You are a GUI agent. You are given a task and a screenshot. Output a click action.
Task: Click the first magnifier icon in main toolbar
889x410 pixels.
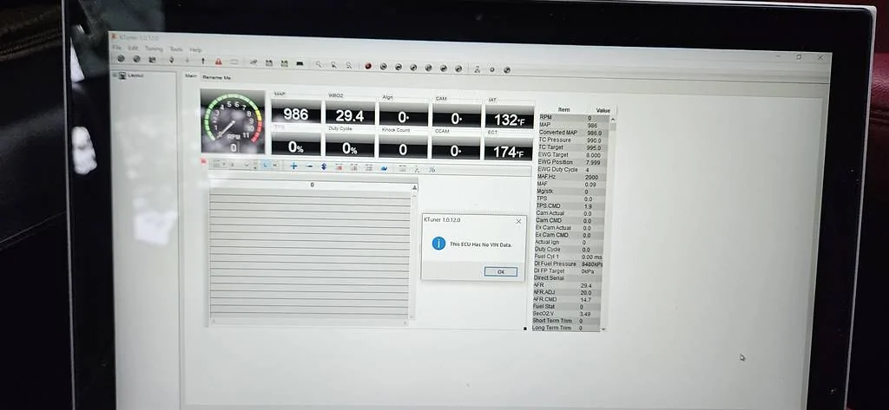tap(319, 64)
